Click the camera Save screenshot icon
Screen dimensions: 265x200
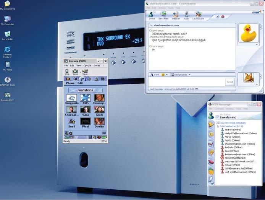75,72
